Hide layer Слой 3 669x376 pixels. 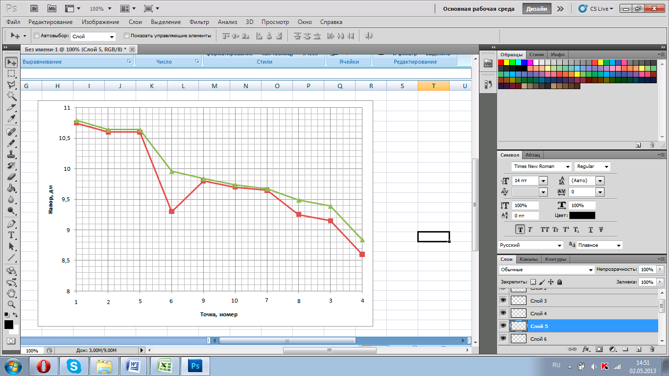coord(503,300)
